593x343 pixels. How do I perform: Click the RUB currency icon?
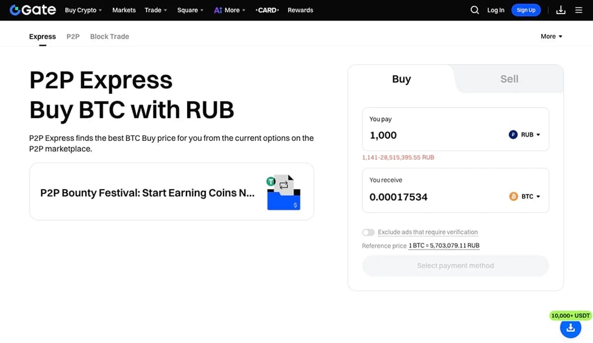coord(513,134)
